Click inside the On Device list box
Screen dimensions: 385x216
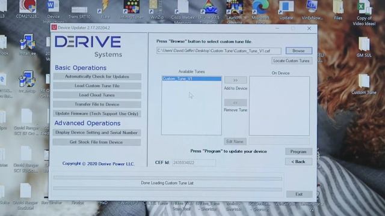point(279,106)
